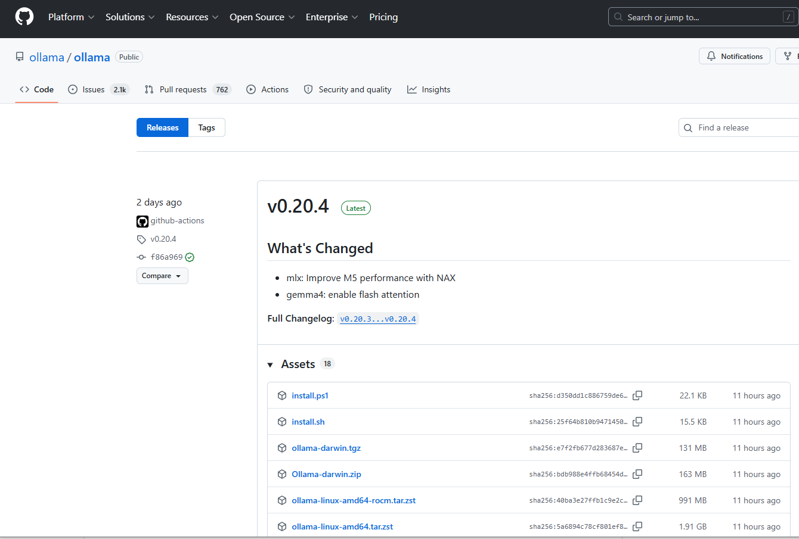Image resolution: width=799 pixels, height=539 pixels.
Task: Click the Notifications bell button
Action: [x=735, y=56]
